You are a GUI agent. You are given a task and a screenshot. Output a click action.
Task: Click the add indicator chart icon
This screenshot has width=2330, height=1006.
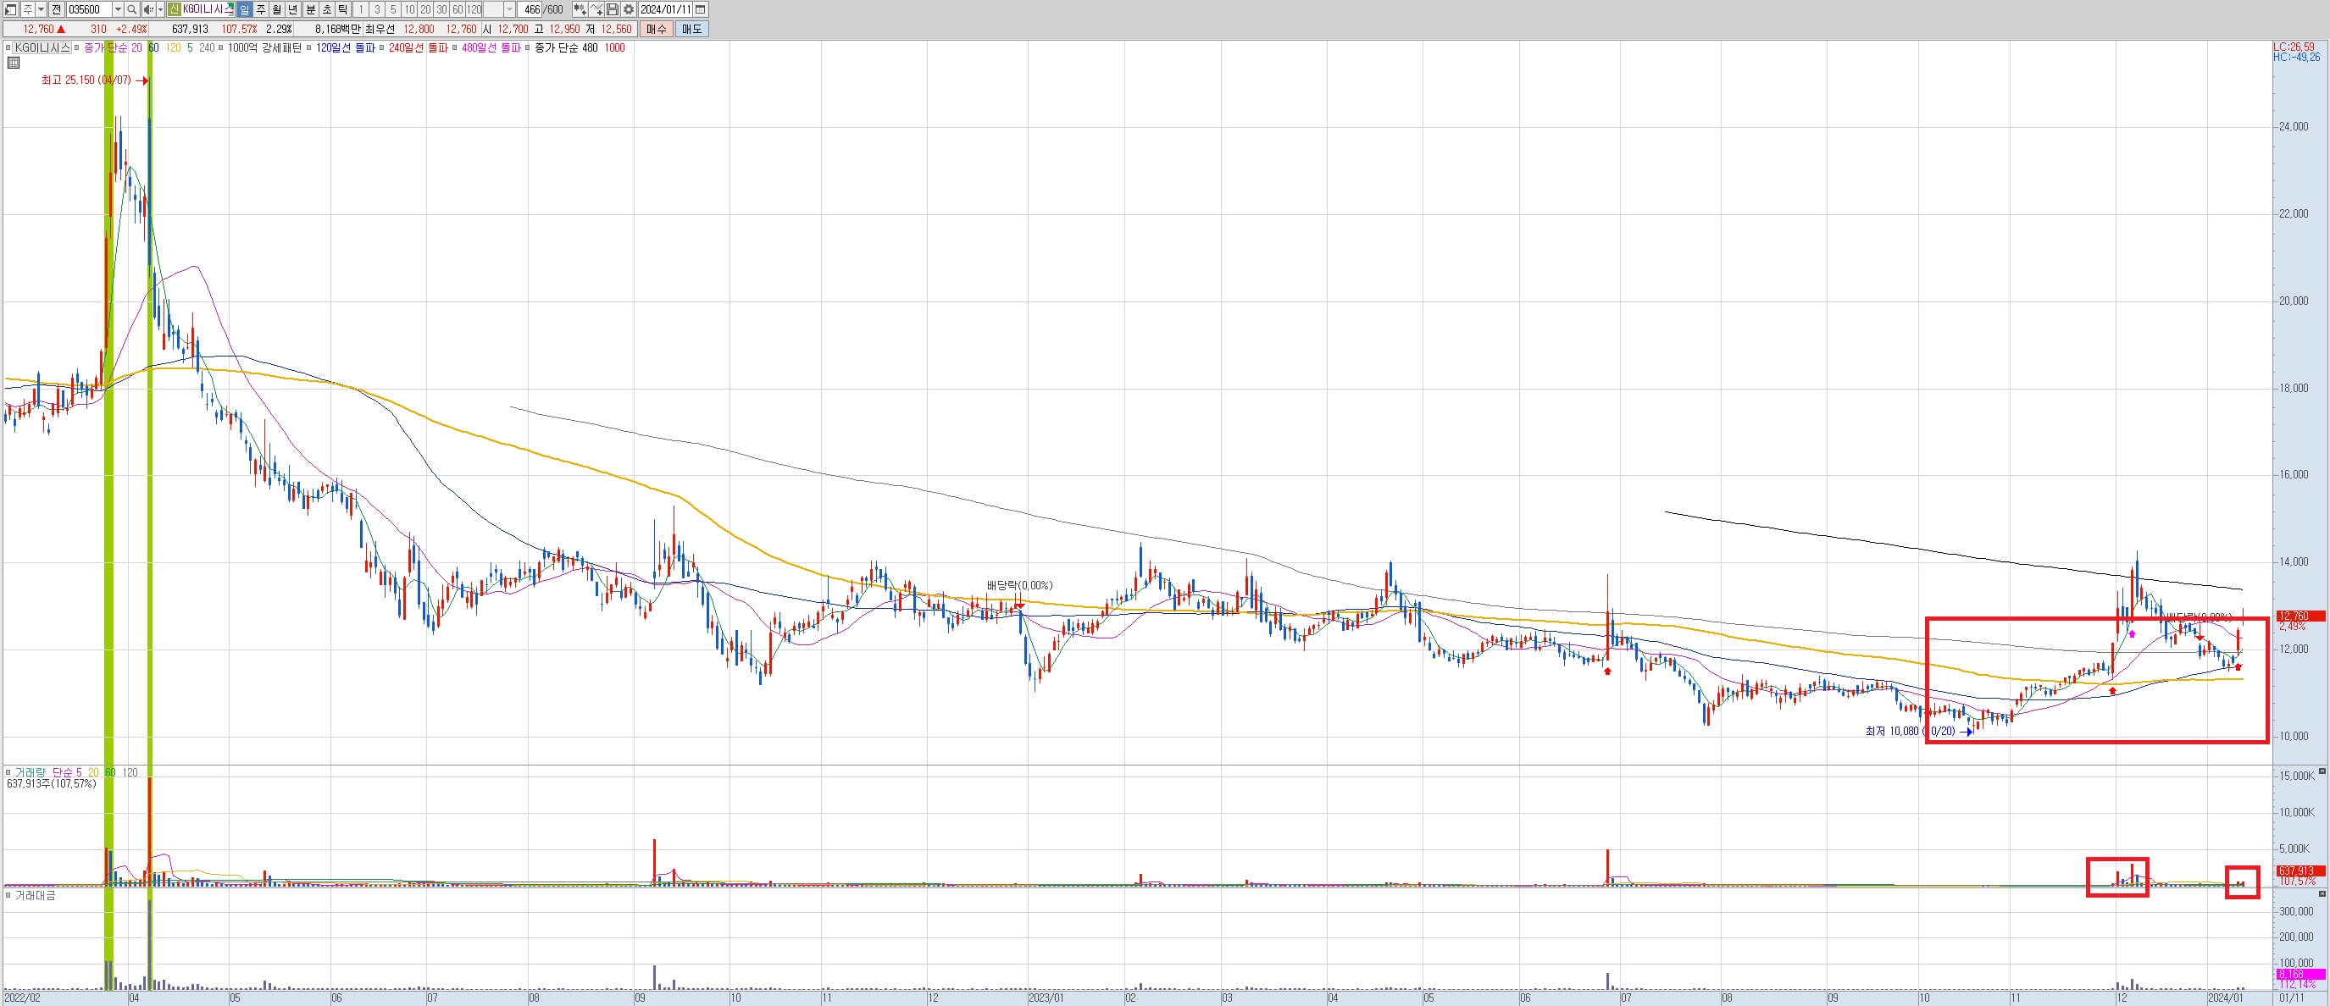click(597, 10)
